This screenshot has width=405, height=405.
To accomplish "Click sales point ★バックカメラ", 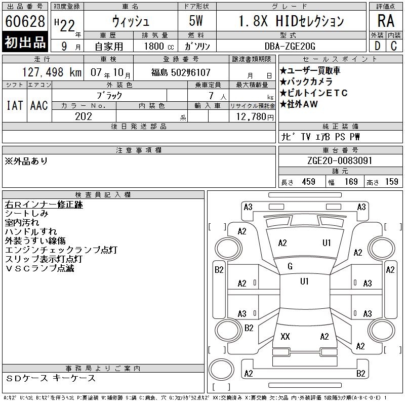I will (306, 82).
